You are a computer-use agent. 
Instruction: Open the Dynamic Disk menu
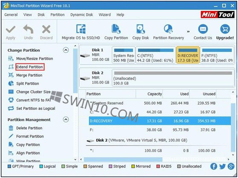(x=81, y=15)
